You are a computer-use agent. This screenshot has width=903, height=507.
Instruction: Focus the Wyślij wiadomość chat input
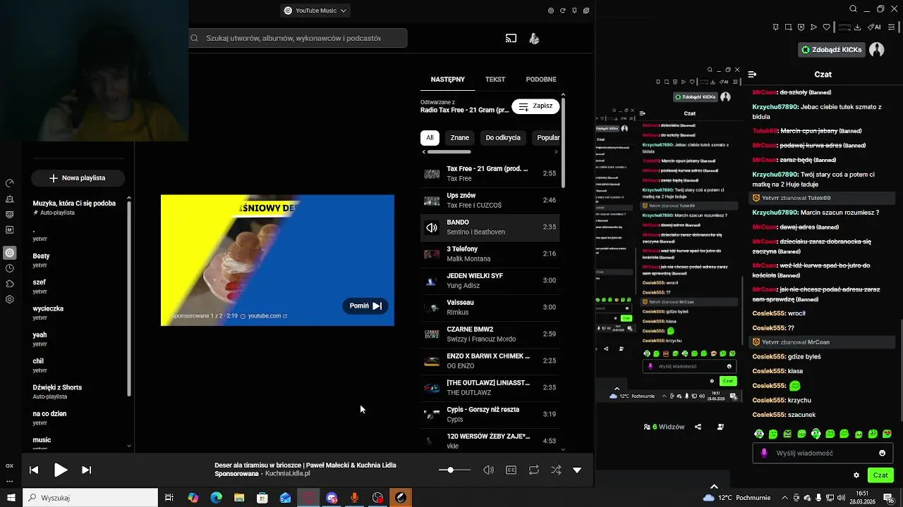tap(822, 453)
